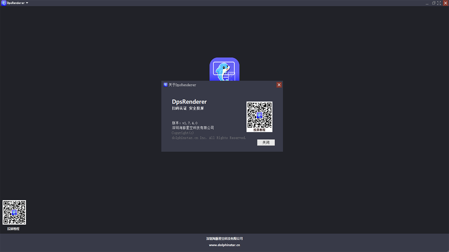Click the 扫码认证 安全投屏 tagline
Screen dimensions: 449x252
[x=188, y=108]
